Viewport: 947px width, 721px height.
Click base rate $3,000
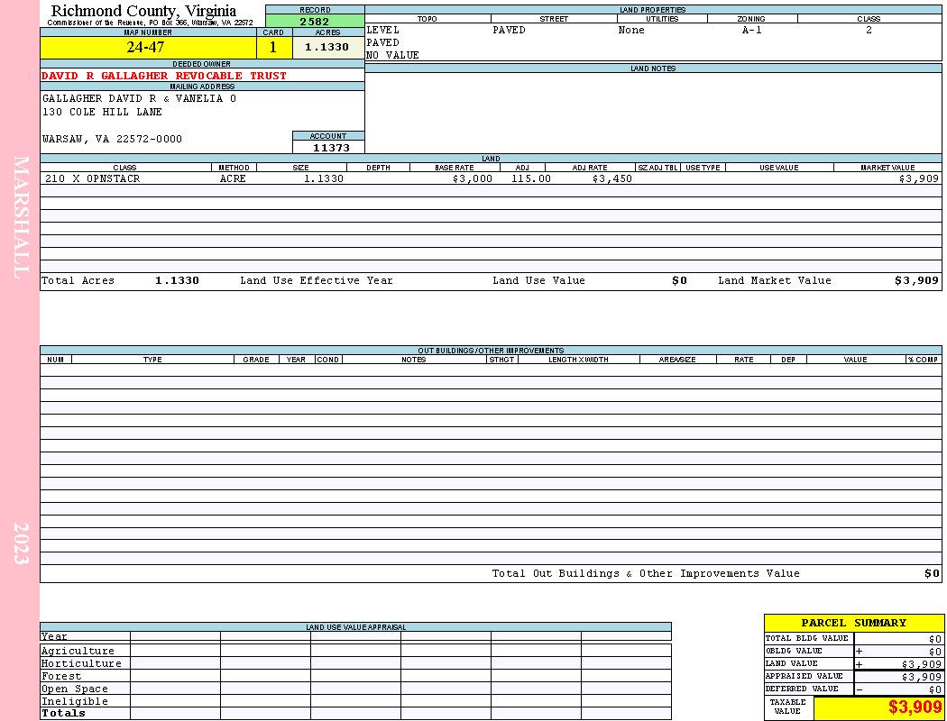473,178
